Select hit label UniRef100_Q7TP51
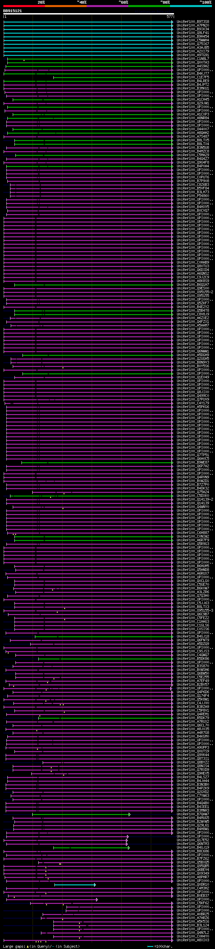This screenshot has width=215, height=949. coord(193,455)
